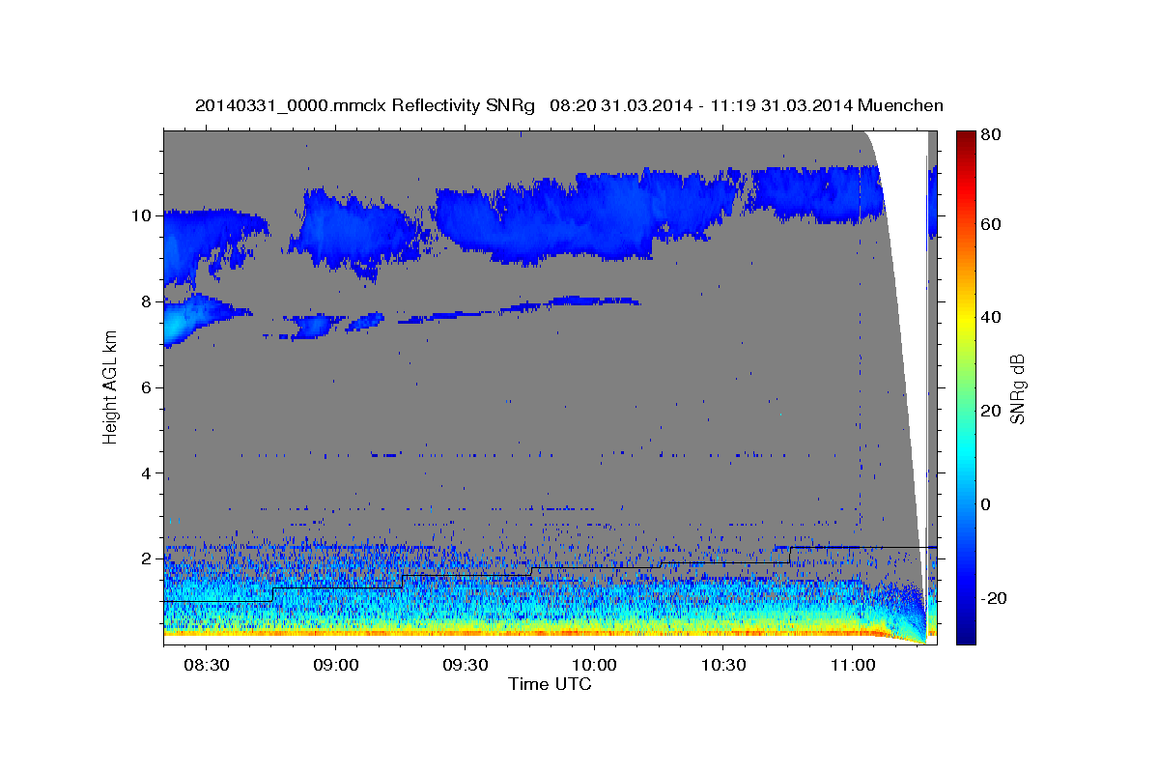Click the colorbar value 80
This screenshot has width=1159, height=773.
[992, 134]
